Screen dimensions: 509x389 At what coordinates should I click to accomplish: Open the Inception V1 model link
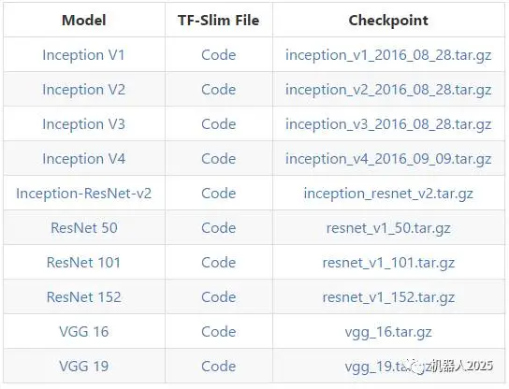[84, 55]
